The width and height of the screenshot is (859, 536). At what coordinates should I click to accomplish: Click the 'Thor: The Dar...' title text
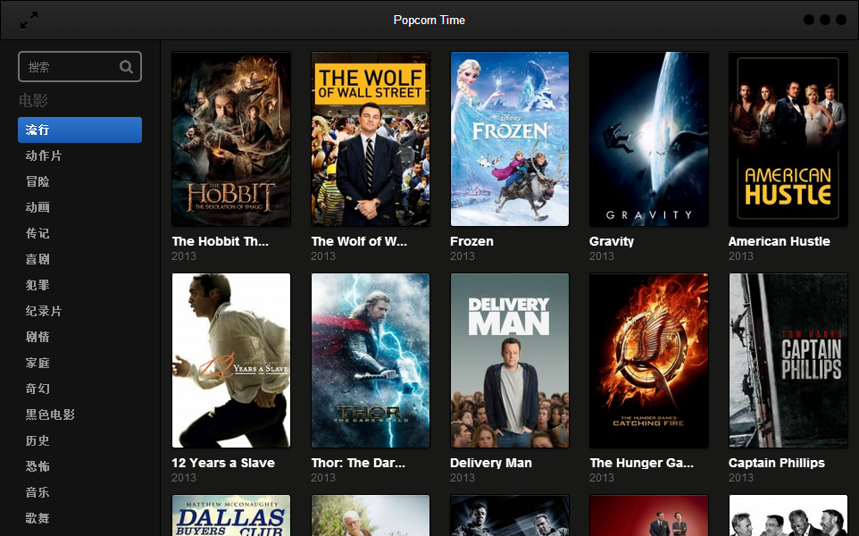click(358, 463)
